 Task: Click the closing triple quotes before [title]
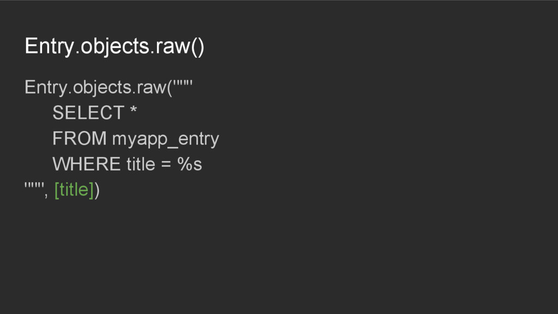point(34,185)
